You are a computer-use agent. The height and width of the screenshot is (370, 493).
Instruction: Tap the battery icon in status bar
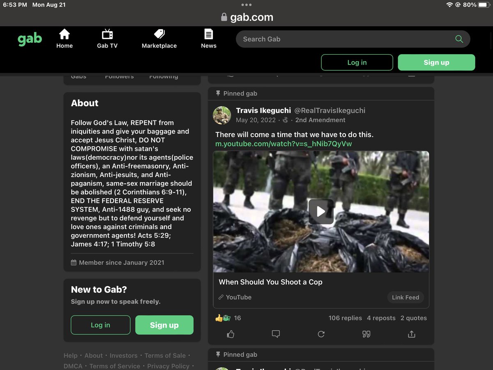click(x=485, y=5)
